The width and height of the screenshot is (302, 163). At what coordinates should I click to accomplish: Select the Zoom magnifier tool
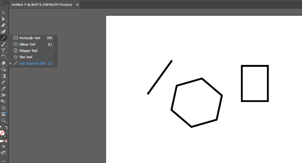pos(3,121)
